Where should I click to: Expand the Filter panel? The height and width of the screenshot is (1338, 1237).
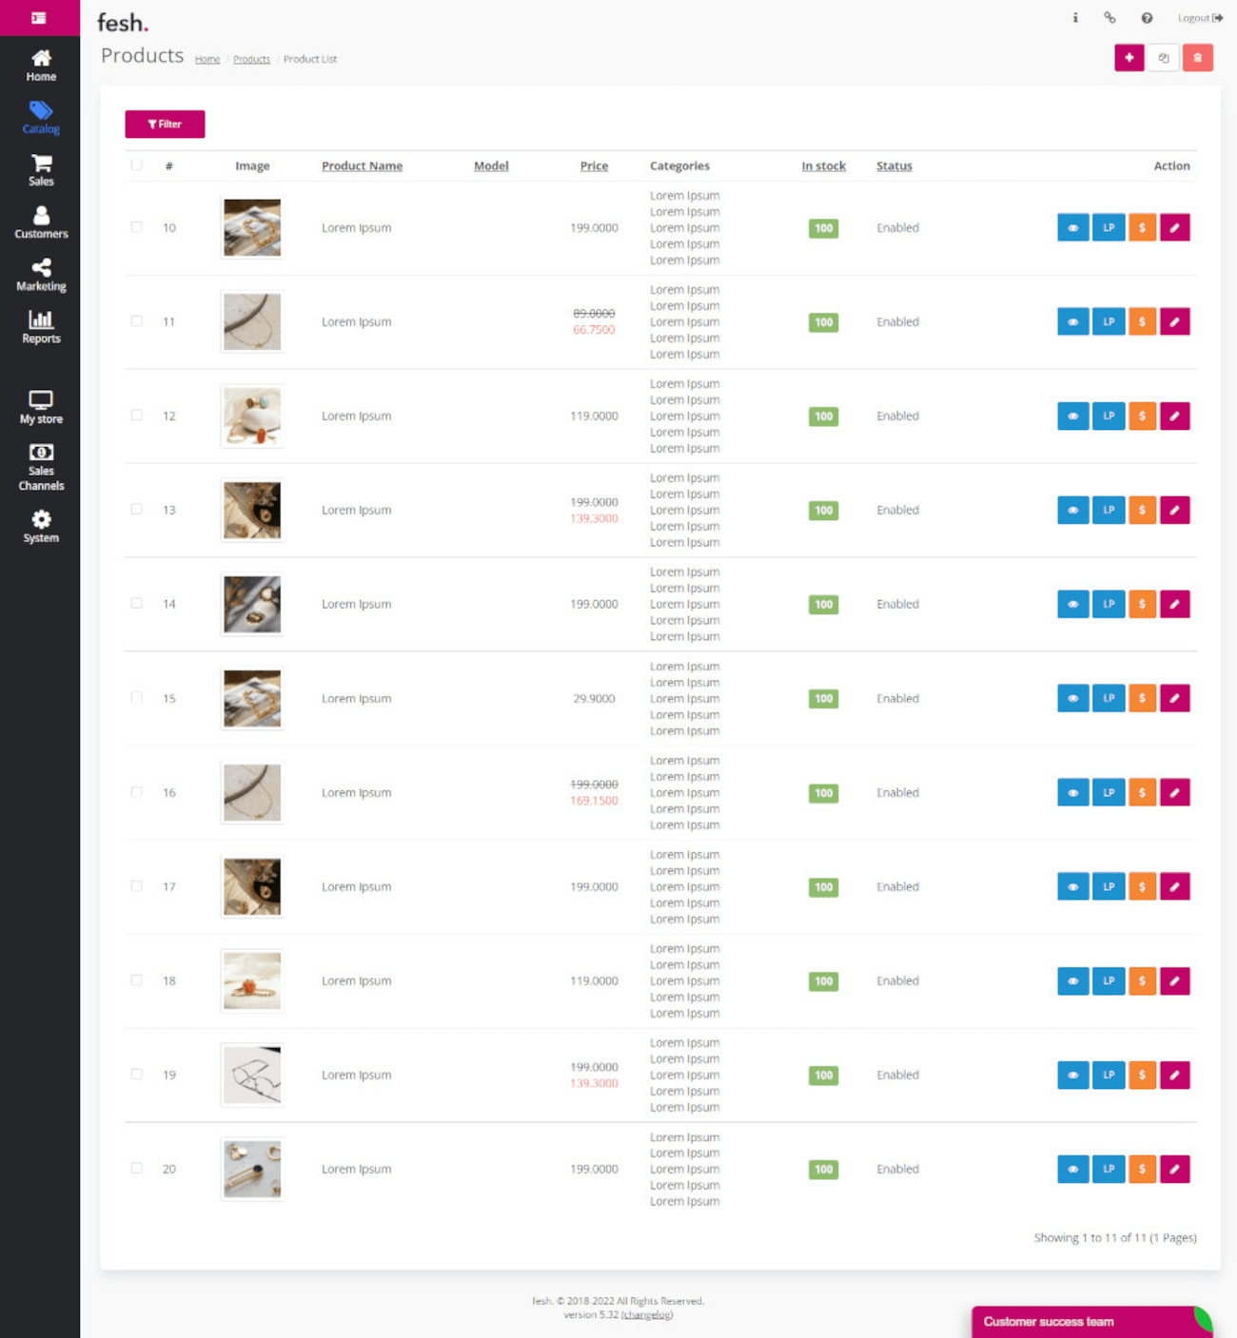pos(165,125)
